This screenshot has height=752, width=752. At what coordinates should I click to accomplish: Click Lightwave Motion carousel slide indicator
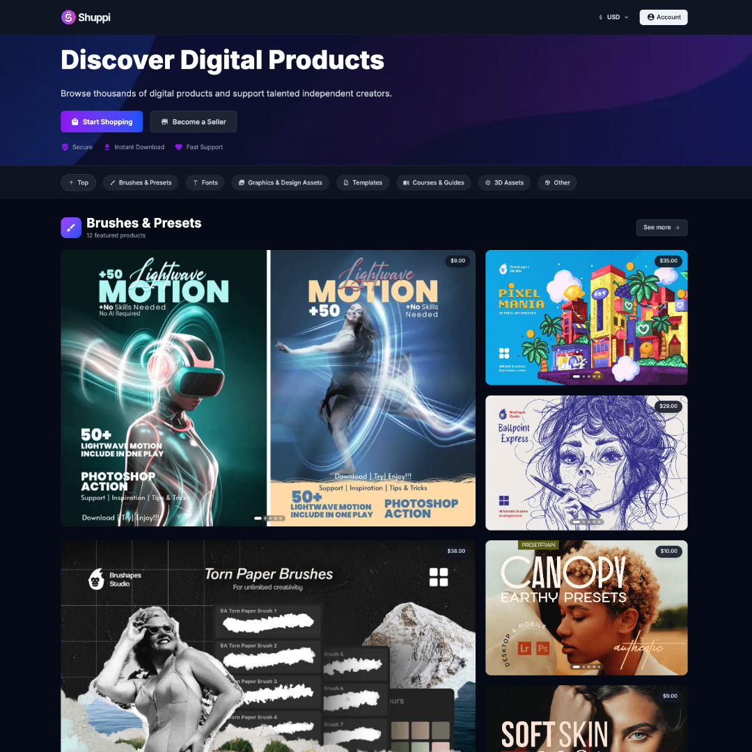point(269,519)
